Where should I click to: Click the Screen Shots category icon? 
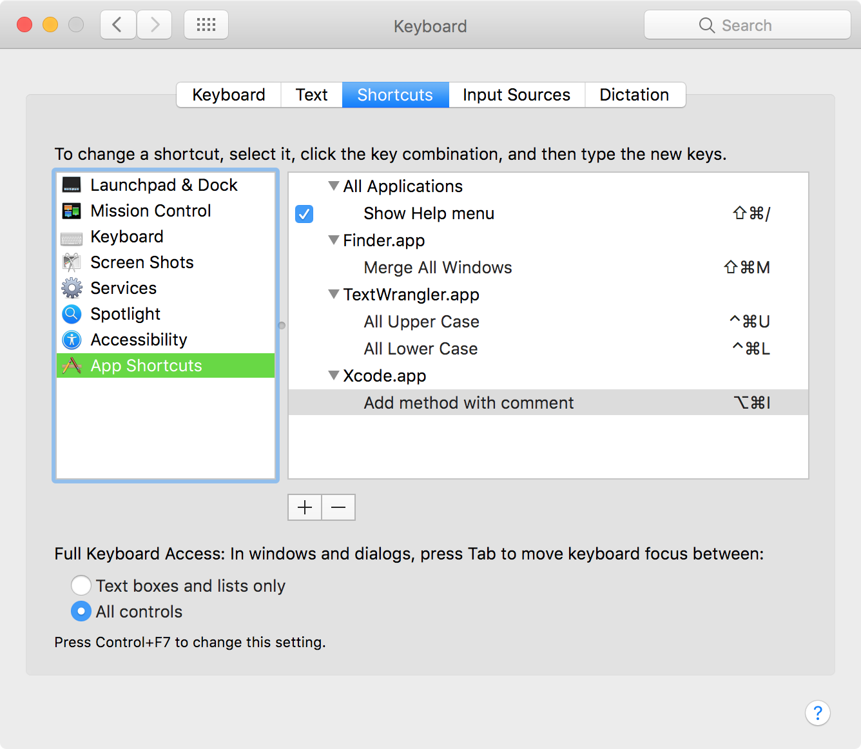tap(72, 262)
